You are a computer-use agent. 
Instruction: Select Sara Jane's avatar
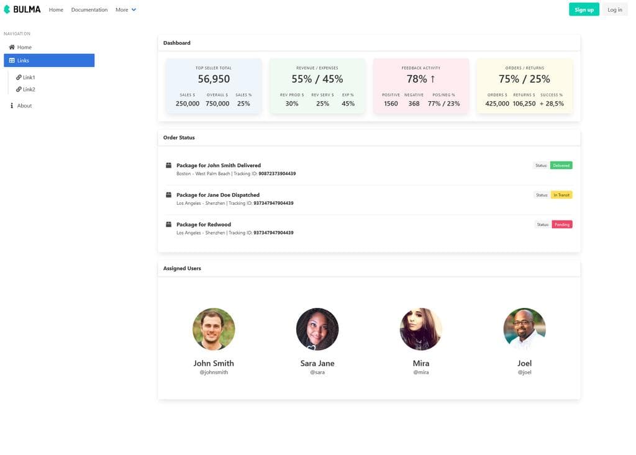pyautogui.click(x=317, y=329)
